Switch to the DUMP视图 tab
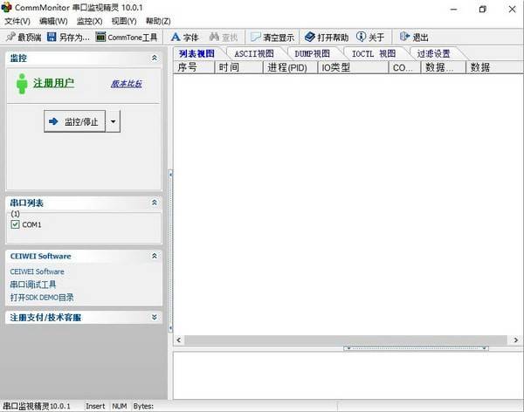Viewport: 524px width, 412px height. [x=312, y=53]
